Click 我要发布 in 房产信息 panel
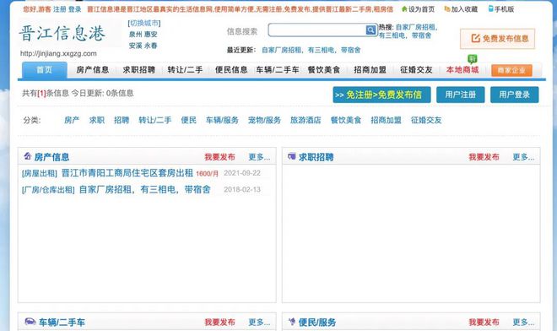The height and width of the screenshot is (331, 557). click(220, 157)
